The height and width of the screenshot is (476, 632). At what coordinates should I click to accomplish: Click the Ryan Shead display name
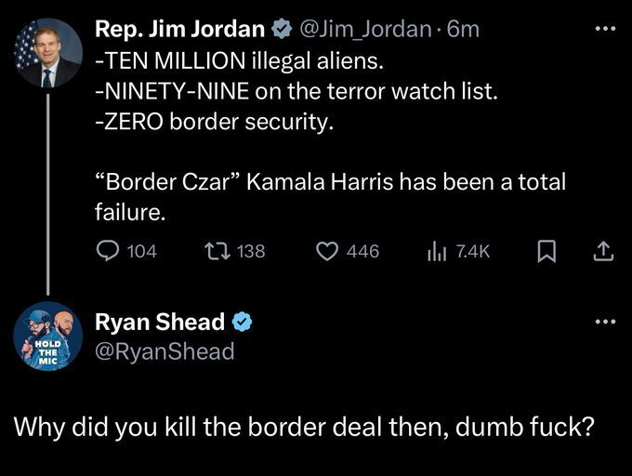click(x=160, y=323)
